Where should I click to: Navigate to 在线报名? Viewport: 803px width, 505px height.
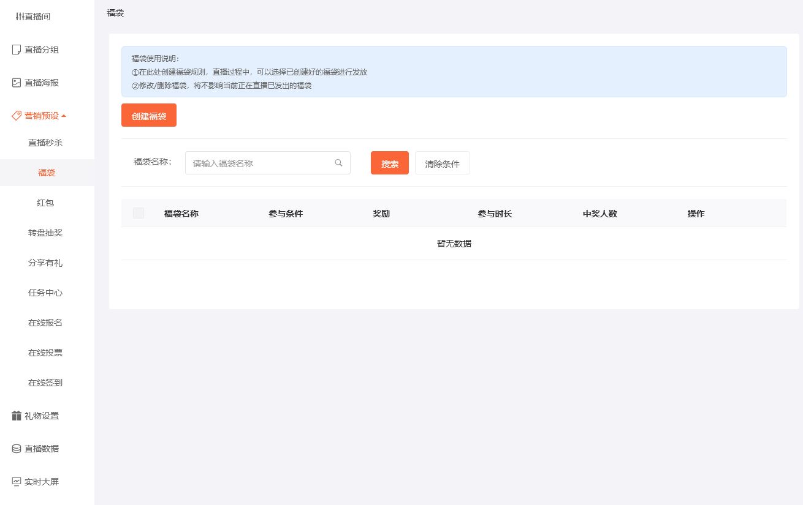[45, 323]
